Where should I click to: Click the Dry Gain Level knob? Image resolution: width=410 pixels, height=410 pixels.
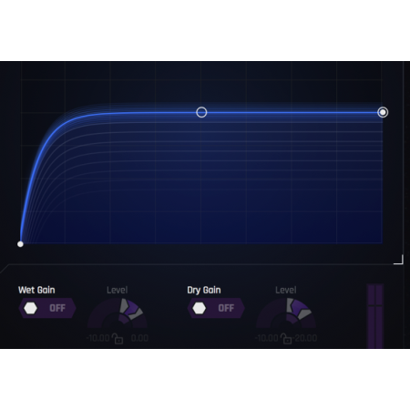pos(286,313)
